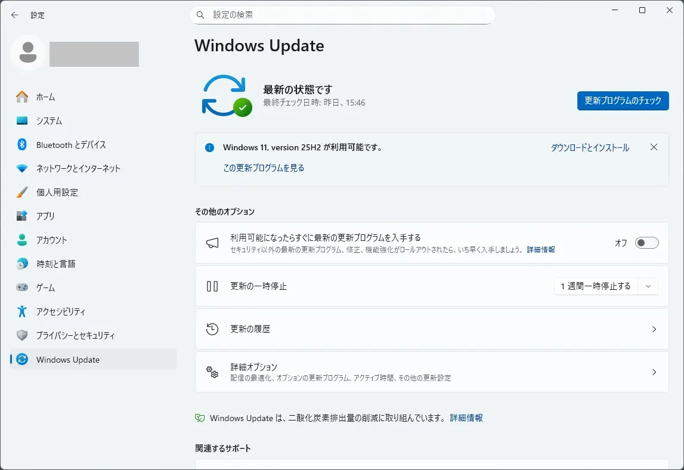This screenshot has height=470, width=684.
Task: Select システム in the sidebar
Action: [49, 121]
